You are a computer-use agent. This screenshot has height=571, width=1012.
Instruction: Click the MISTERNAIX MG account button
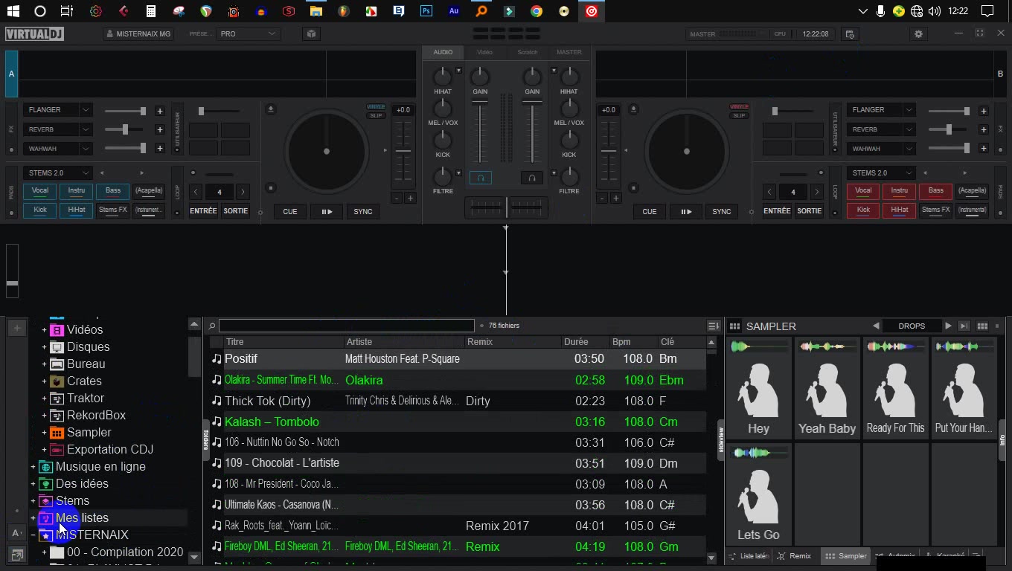pyautogui.click(x=138, y=33)
